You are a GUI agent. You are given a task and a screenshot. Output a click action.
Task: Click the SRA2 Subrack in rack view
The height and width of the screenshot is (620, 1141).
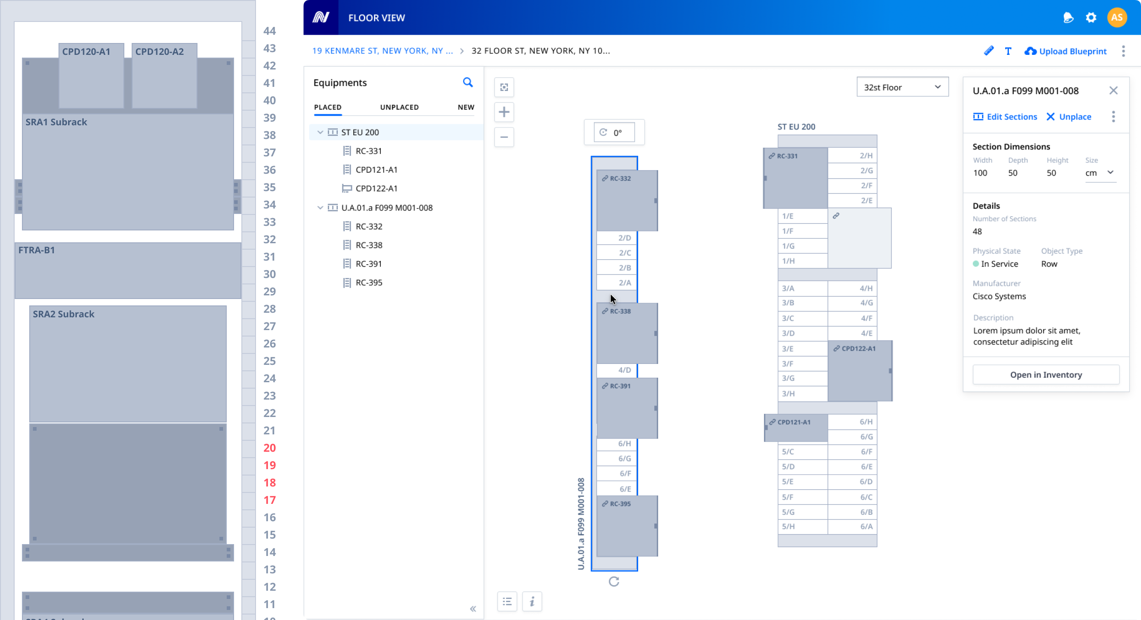click(128, 363)
